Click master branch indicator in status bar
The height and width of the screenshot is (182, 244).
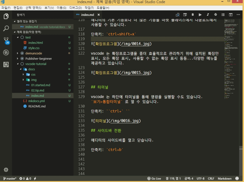[x=10, y=179]
